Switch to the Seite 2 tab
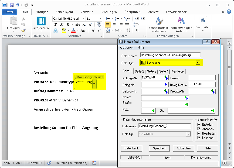234x168 pixels. [139, 71]
